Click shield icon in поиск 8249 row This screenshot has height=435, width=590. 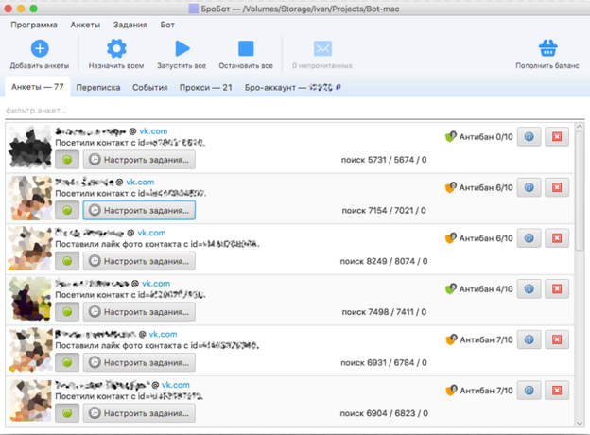pyautogui.click(x=450, y=238)
